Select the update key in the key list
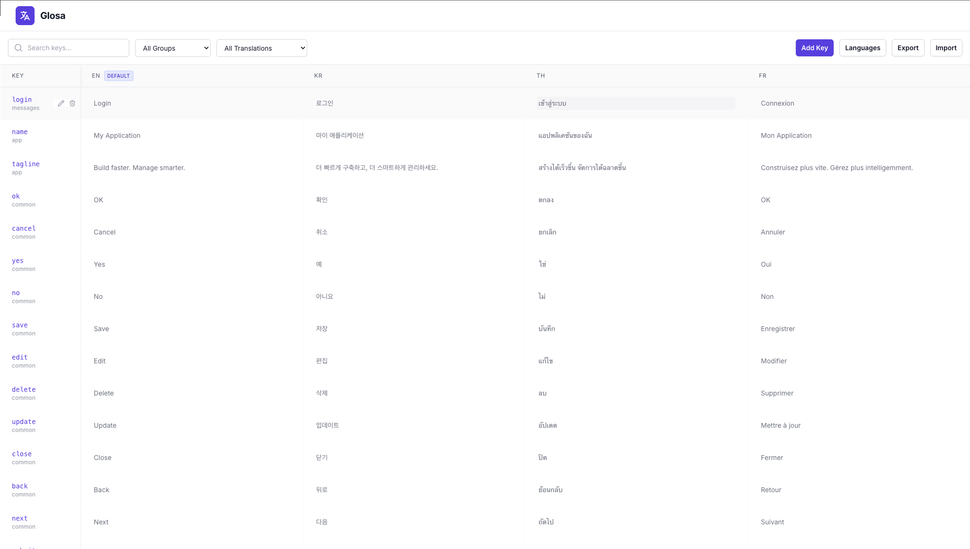The image size is (970, 549). click(24, 422)
